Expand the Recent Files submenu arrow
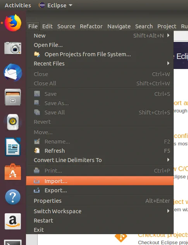Screen dimensions: 188x245 point(168,63)
